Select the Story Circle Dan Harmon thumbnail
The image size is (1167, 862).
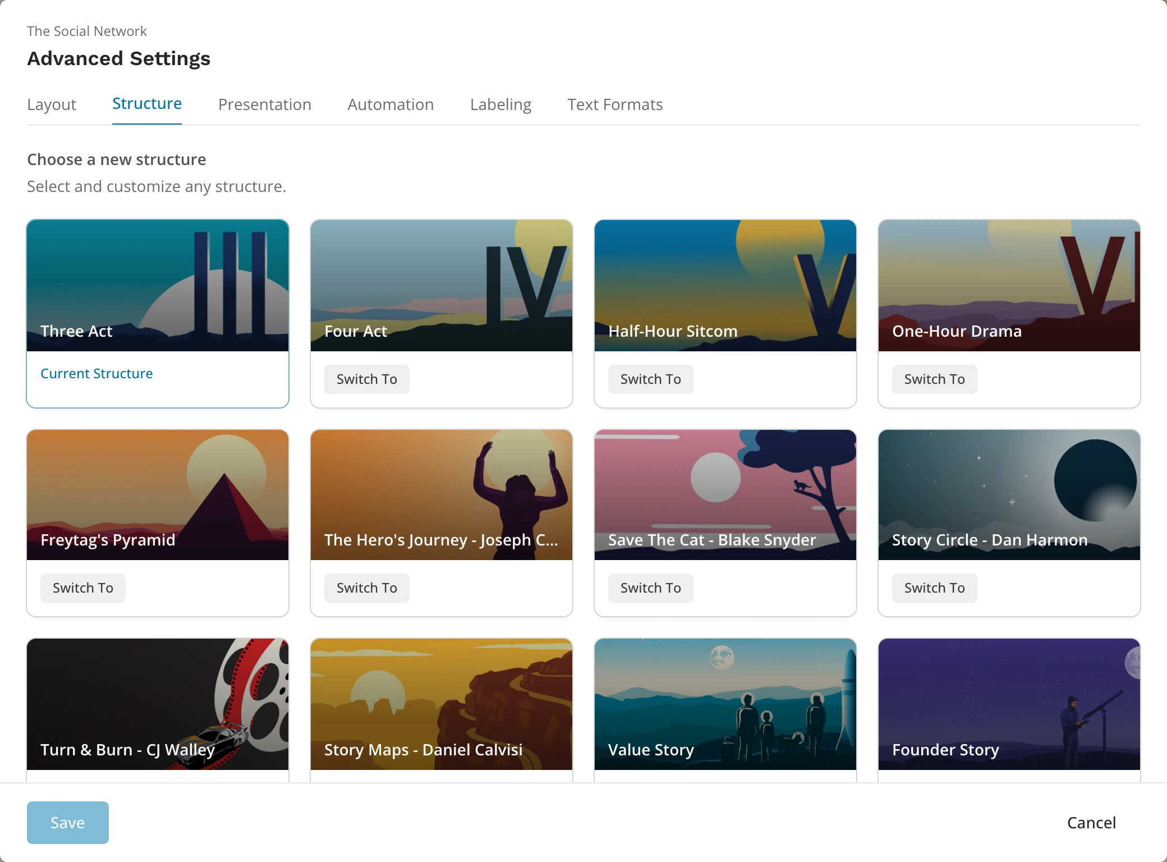[1009, 495]
